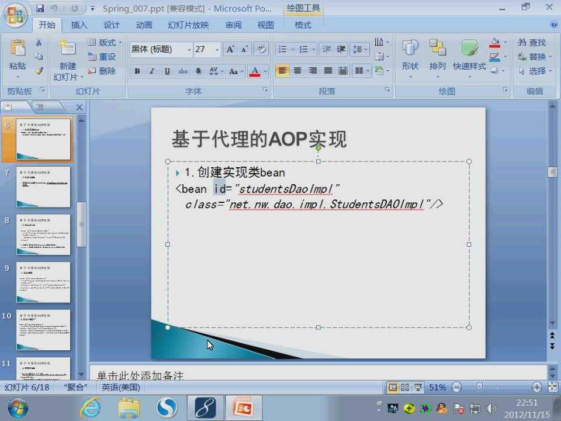Open line spacing dropdown
Image resolution: width=561 pixels, height=421 pixels.
point(361,49)
